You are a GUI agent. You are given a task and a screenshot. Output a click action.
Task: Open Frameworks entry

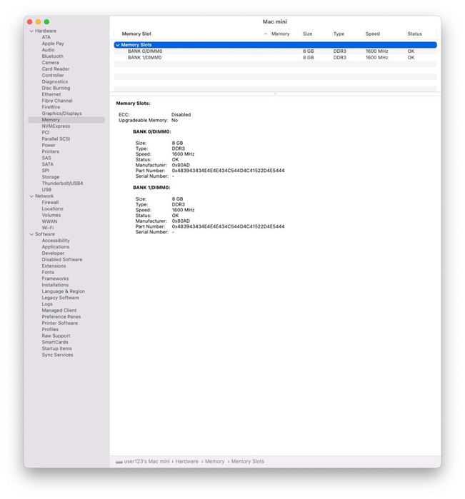[55, 279]
